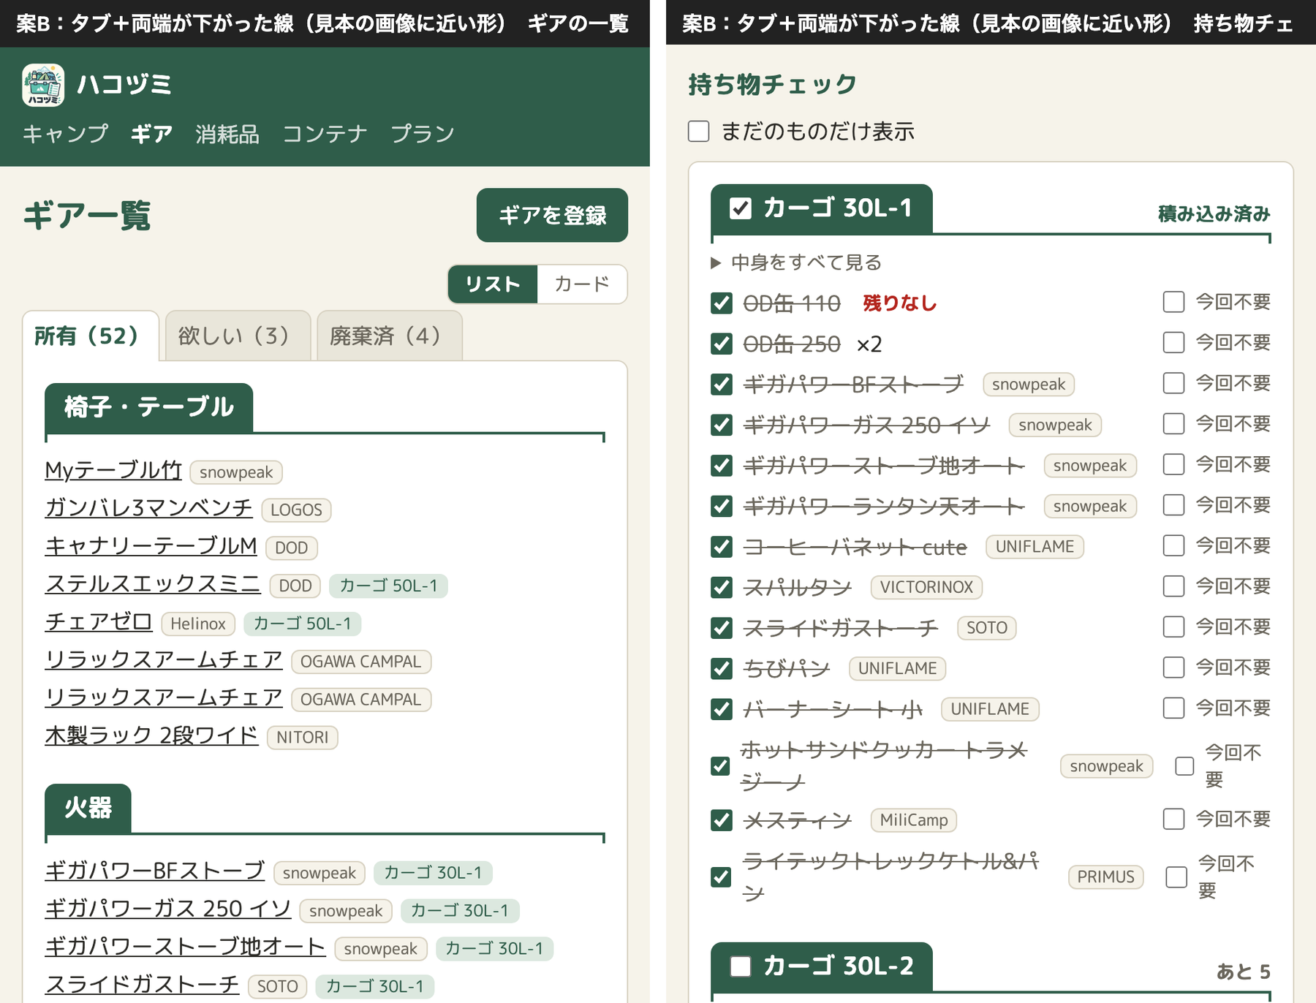Open the キャナリーテーブルM link
The width and height of the screenshot is (1316, 1003).
click(151, 546)
